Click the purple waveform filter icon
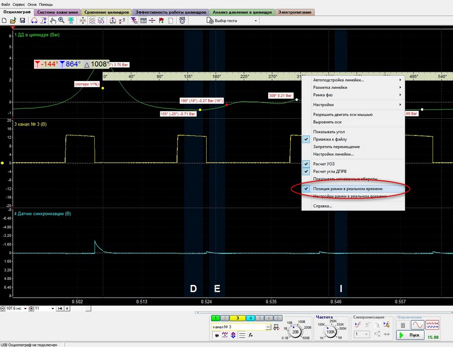The image size is (453, 347). click(x=225, y=335)
